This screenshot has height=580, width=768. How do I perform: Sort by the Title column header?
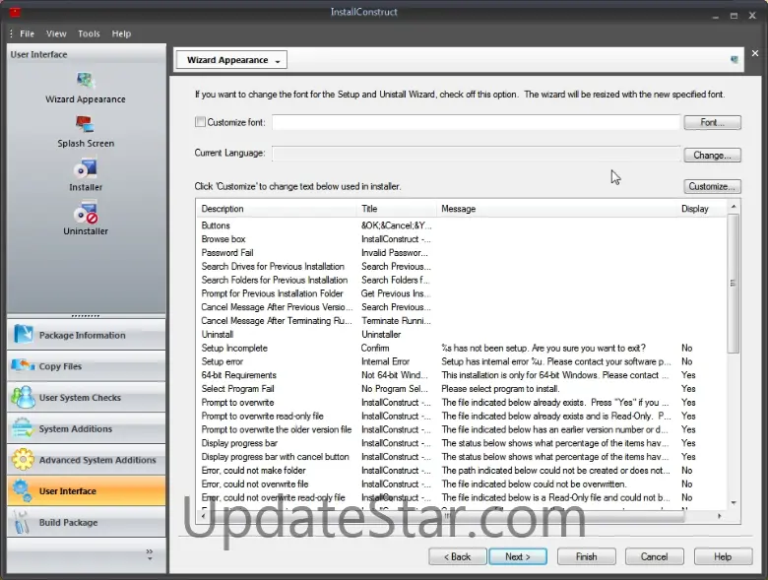pyautogui.click(x=397, y=209)
